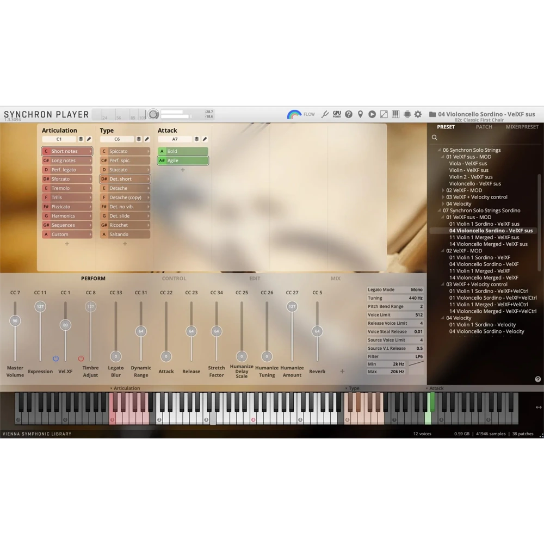Open help question mark in toolbar
The height and width of the screenshot is (544, 544).
click(349, 114)
